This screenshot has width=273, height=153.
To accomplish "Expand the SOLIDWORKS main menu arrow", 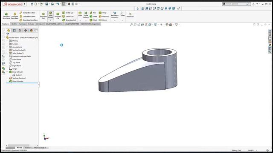I will [25, 4].
